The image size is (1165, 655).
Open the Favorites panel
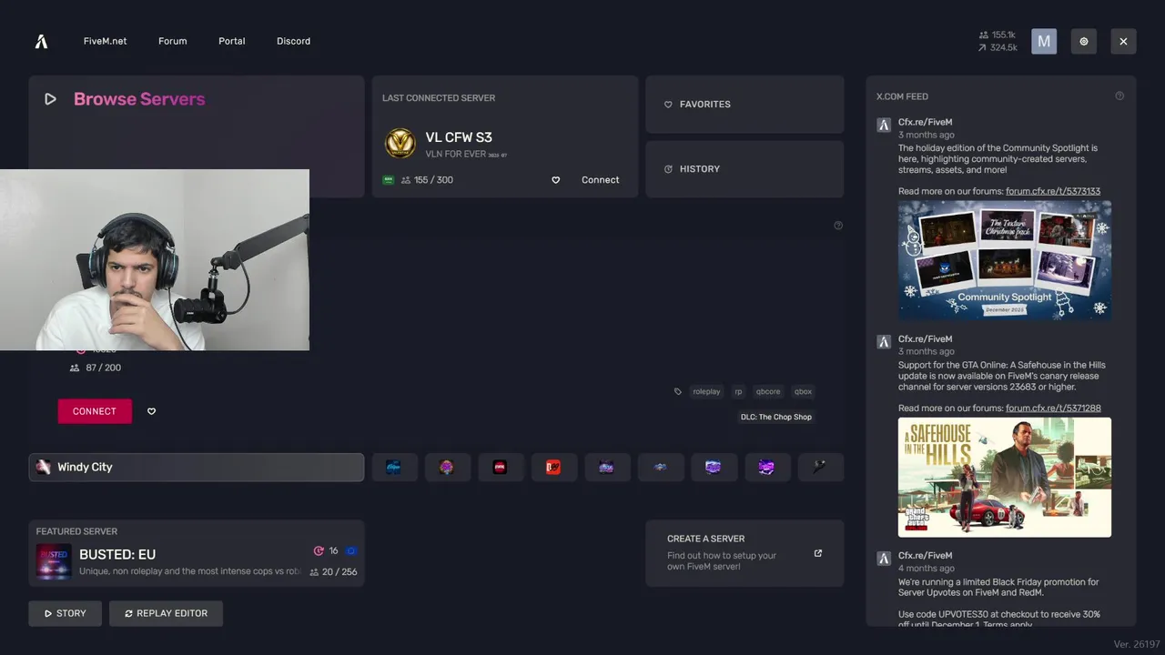pyautogui.click(x=745, y=105)
